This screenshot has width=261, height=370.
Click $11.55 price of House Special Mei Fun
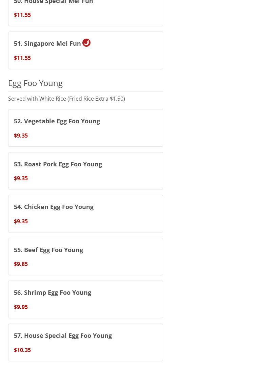[x=22, y=15]
